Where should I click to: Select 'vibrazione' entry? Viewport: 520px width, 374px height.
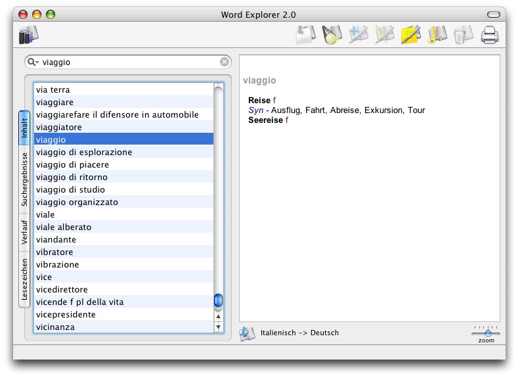(123, 264)
